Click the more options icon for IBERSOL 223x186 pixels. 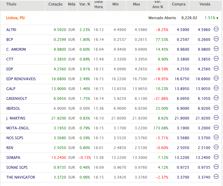pyautogui.click(x=216, y=108)
